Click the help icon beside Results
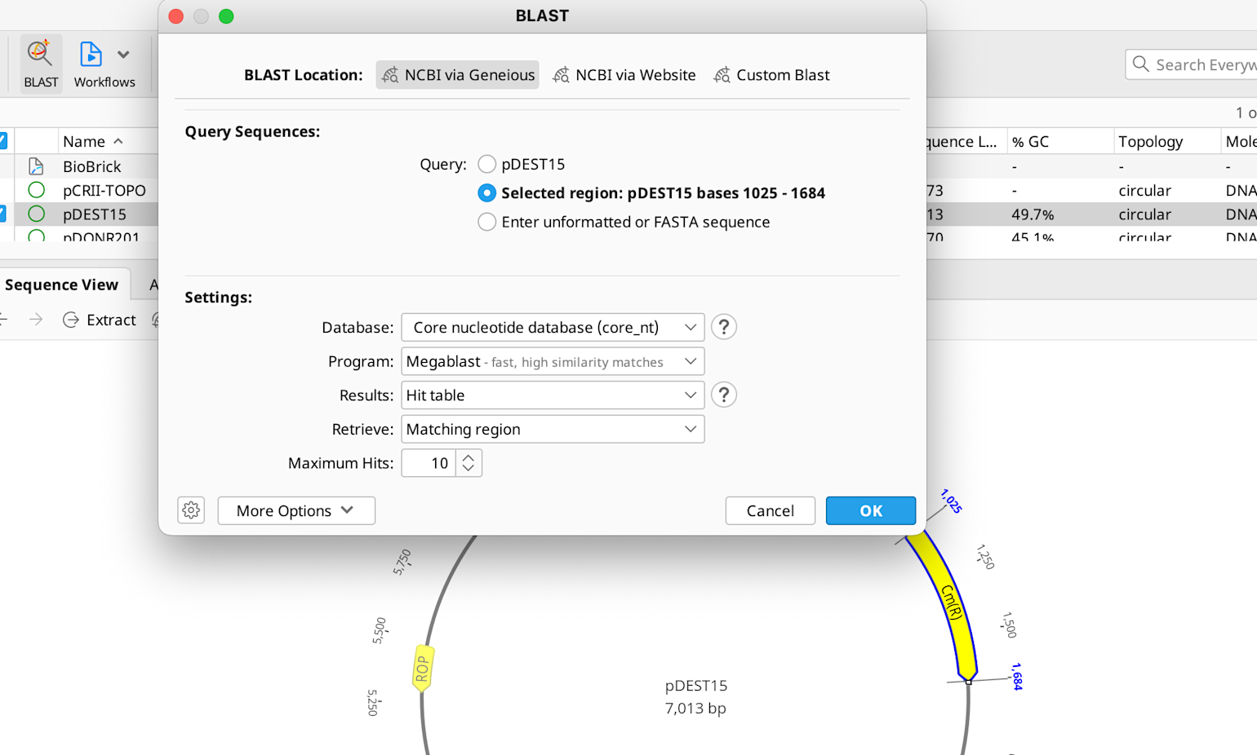 tap(723, 395)
